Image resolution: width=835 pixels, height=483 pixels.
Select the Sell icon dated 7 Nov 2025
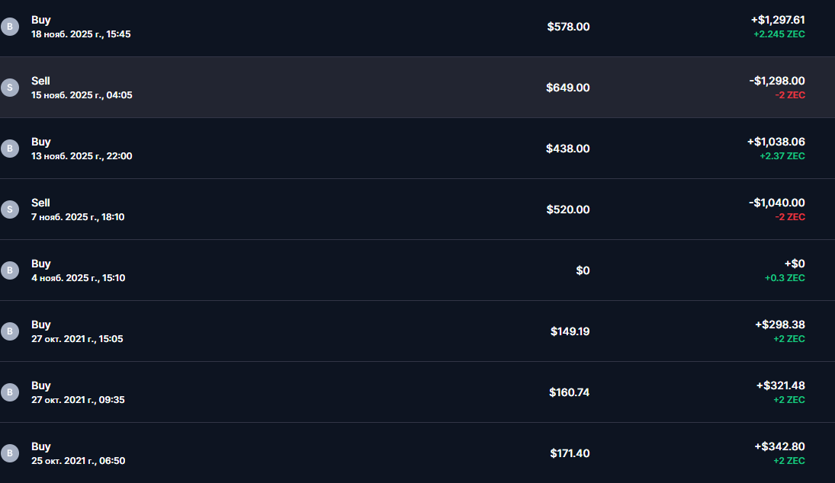pos(10,210)
